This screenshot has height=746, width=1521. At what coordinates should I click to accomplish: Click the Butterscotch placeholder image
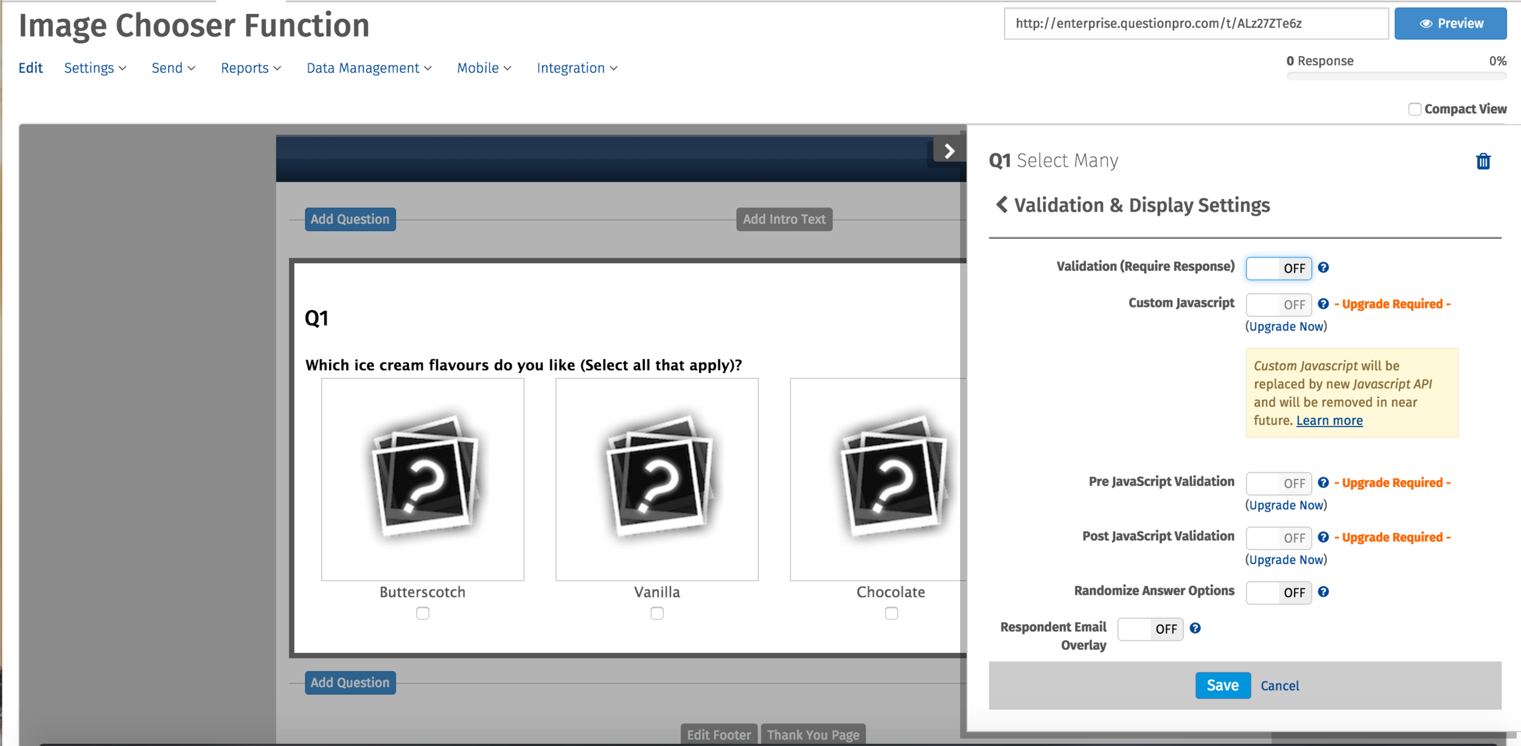coord(423,479)
